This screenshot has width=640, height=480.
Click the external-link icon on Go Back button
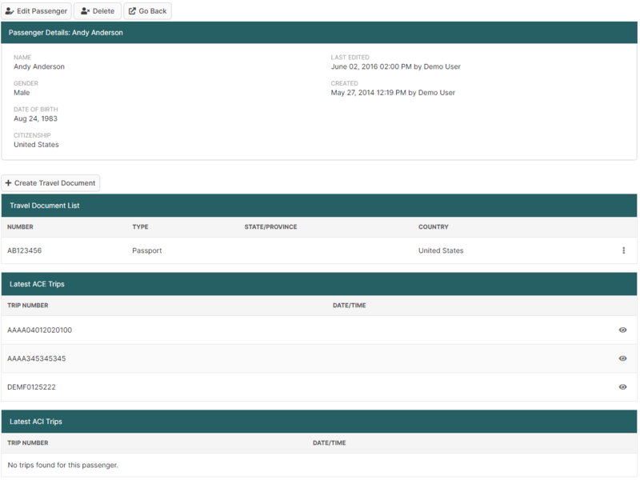132,12
